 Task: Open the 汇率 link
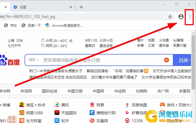click(x=151, y=45)
